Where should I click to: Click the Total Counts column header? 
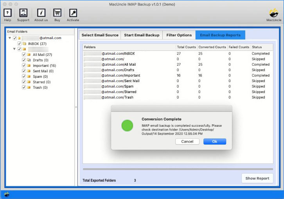click(186, 47)
